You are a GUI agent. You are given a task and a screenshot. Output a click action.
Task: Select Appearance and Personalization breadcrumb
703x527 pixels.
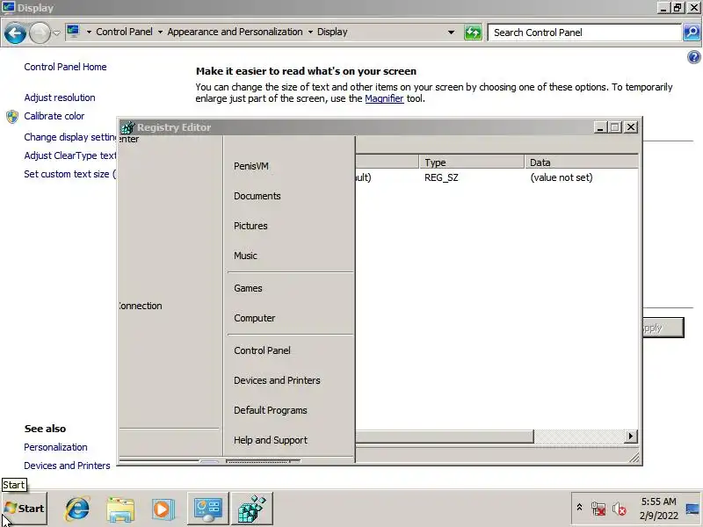[x=235, y=32]
